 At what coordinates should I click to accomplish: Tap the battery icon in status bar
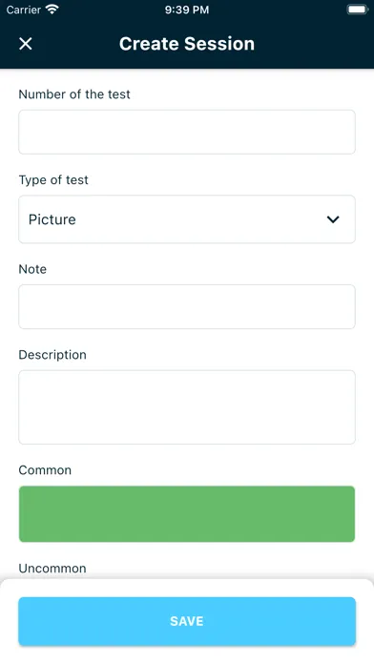point(357,10)
